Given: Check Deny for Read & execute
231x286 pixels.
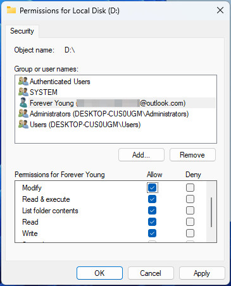Looking at the screenshot, I should (190, 199).
